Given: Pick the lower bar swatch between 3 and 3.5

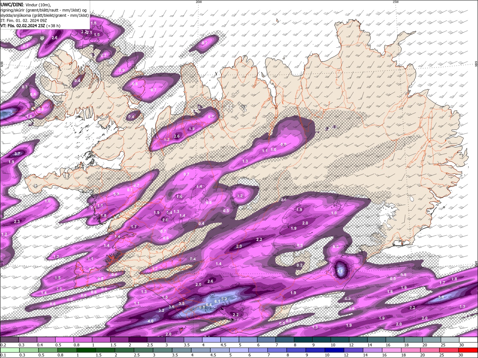Looking at the screenshot, I should point(163,350).
